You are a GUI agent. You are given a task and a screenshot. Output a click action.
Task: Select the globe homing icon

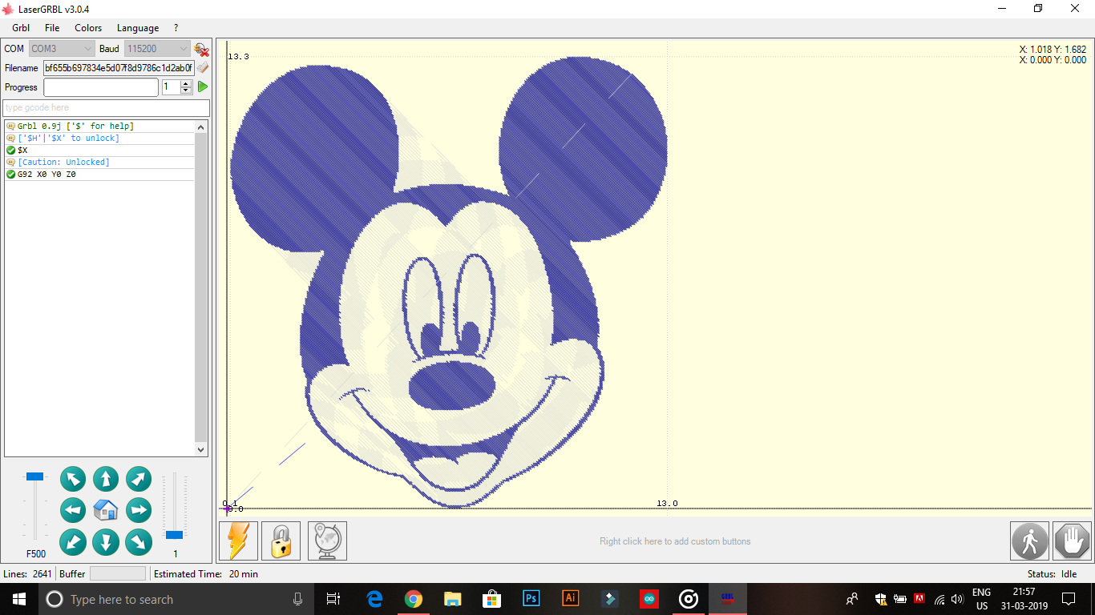click(327, 541)
